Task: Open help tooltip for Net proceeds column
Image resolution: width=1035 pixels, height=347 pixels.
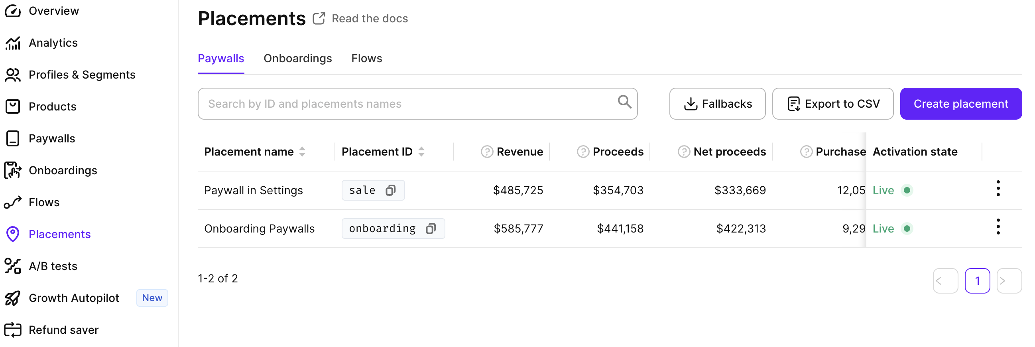Action: click(684, 152)
